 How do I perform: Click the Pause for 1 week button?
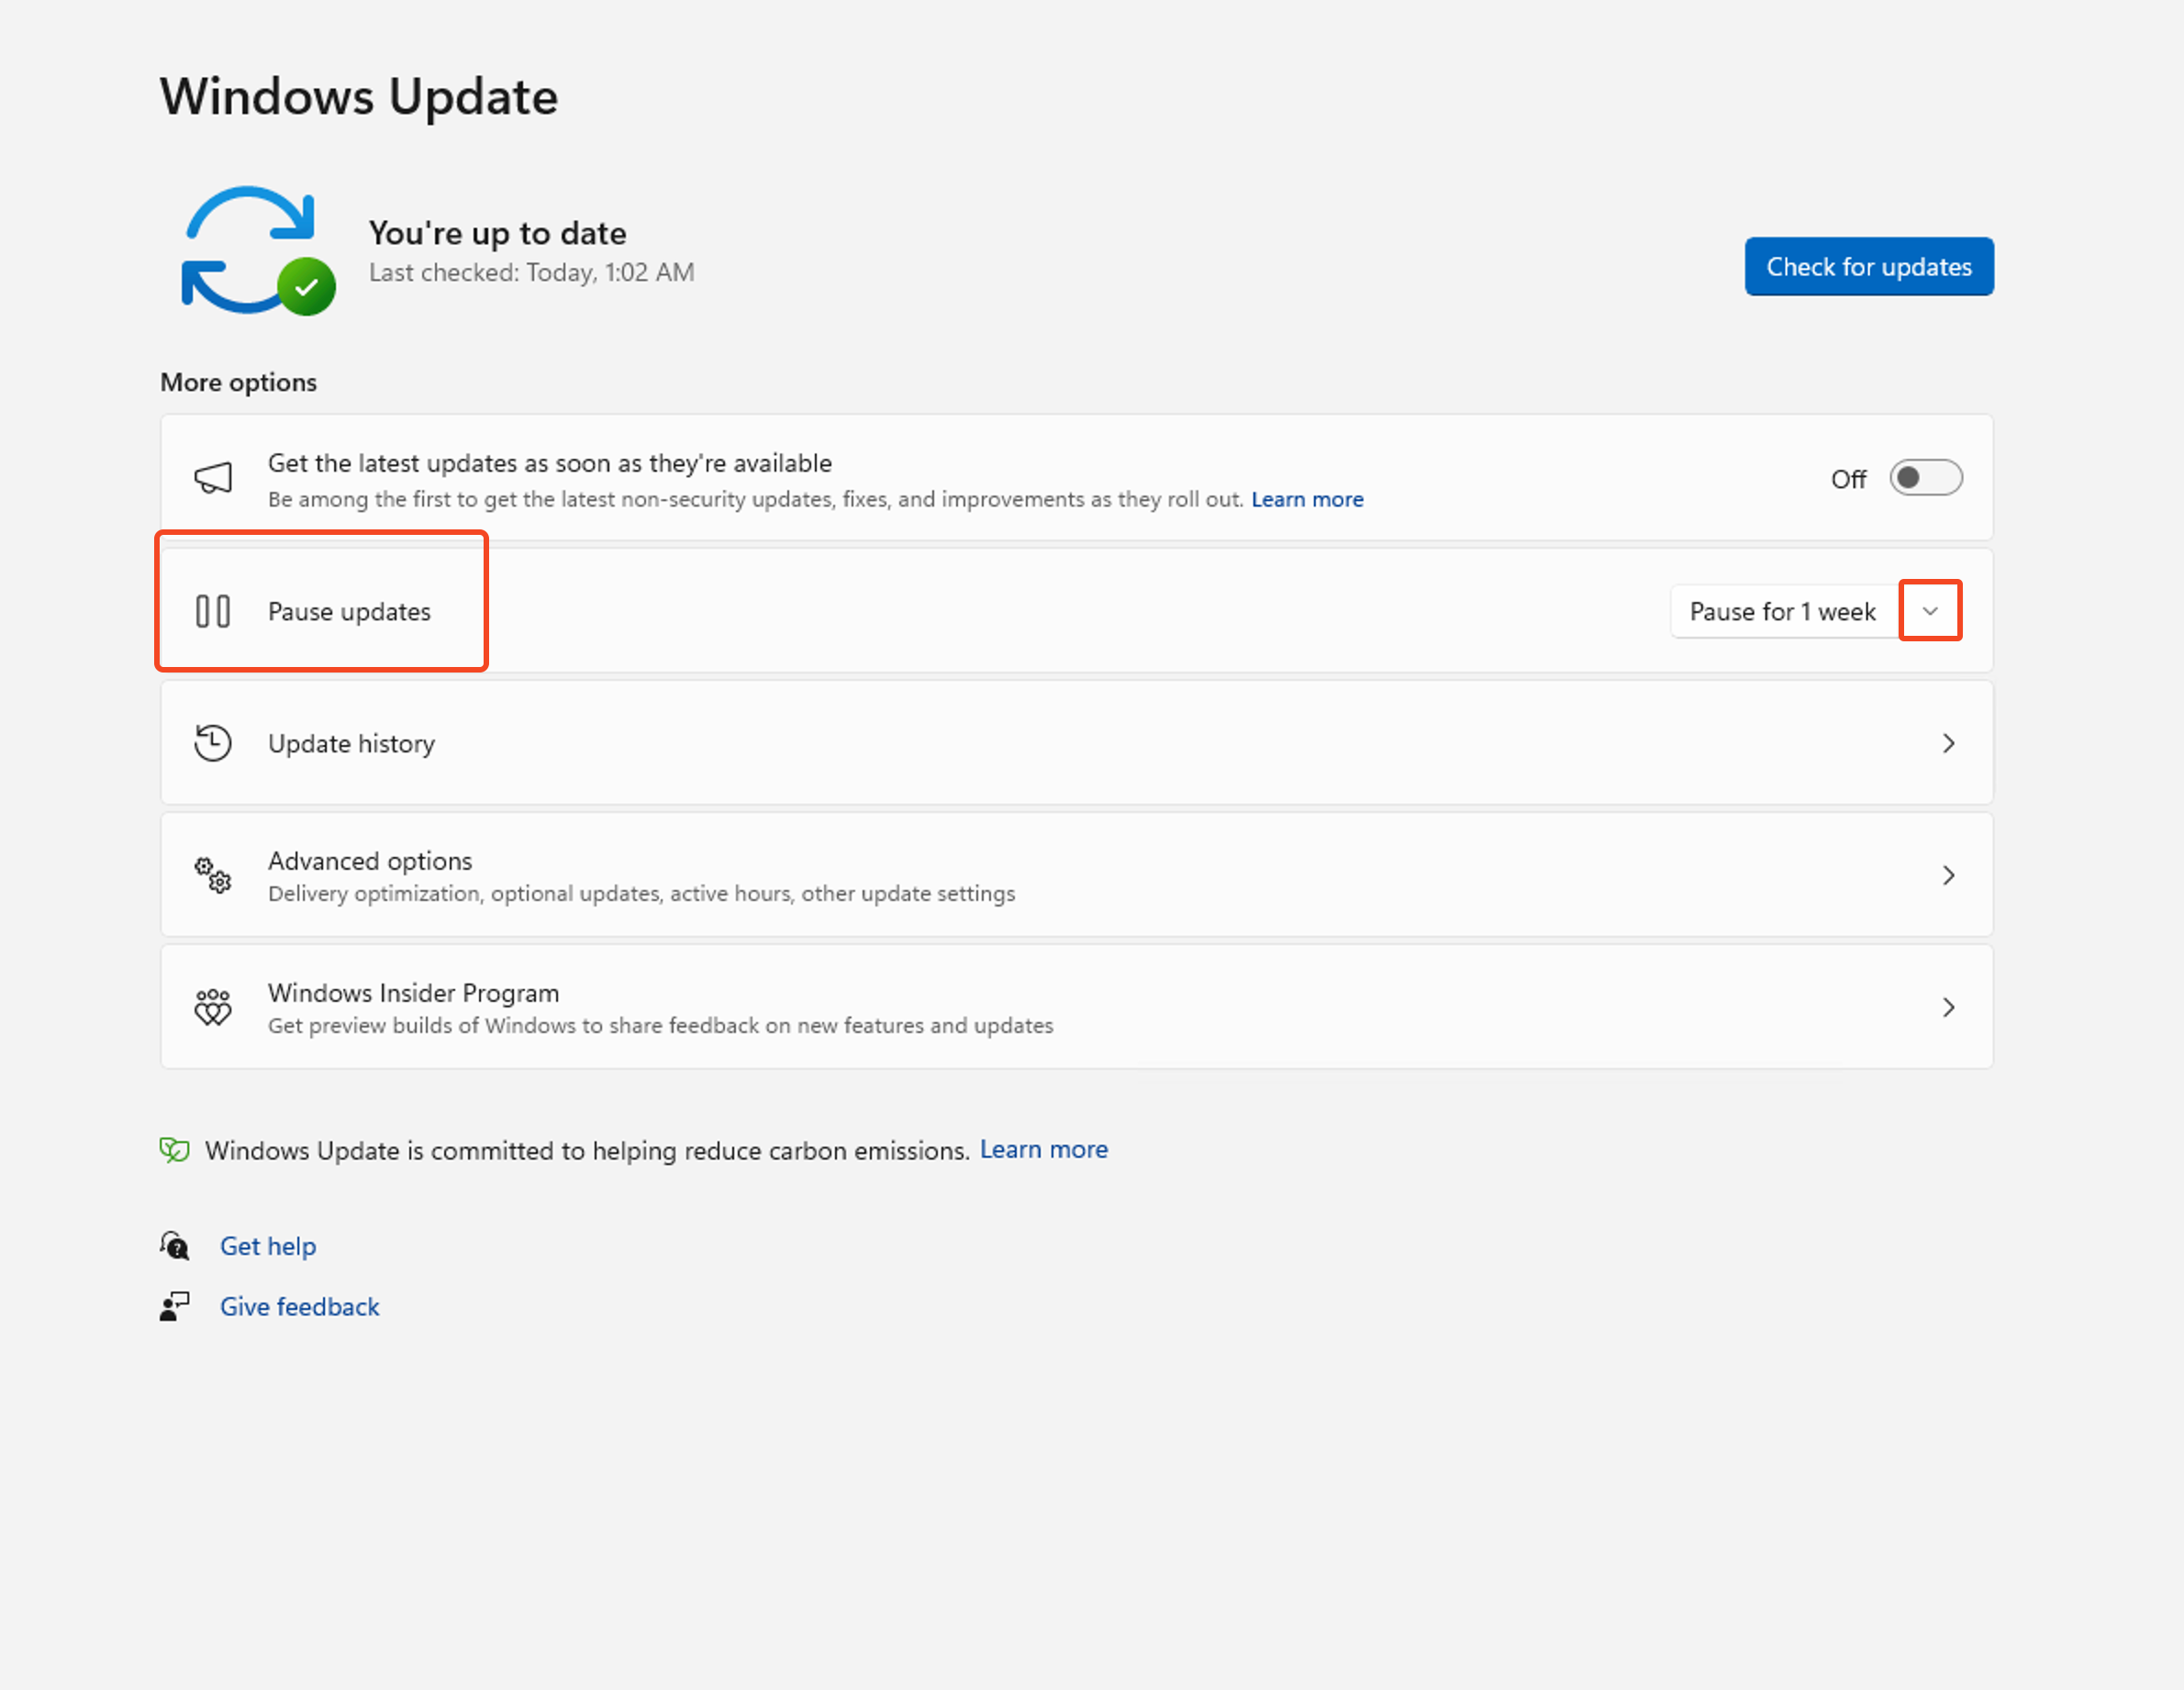[1782, 611]
